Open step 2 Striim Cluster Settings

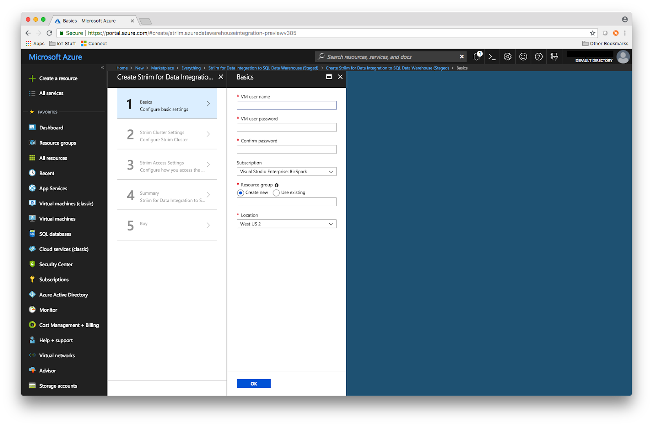(x=167, y=134)
